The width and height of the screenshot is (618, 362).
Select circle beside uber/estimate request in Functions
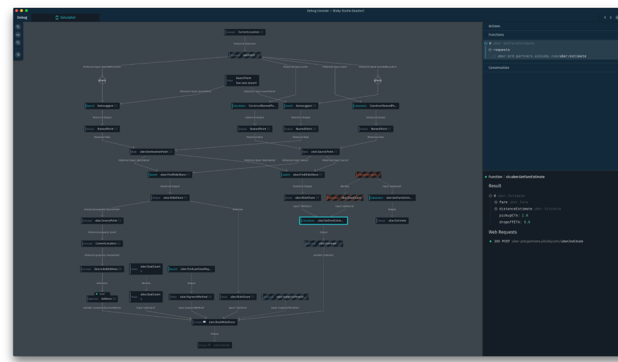[x=494, y=56]
